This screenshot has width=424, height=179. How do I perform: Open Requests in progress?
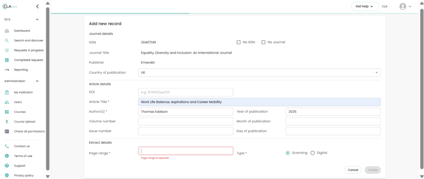click(x=29, y=50)
